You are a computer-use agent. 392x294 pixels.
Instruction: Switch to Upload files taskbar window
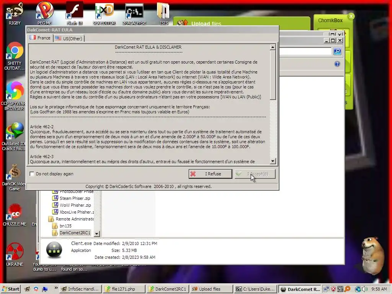[x=211, y=289]
